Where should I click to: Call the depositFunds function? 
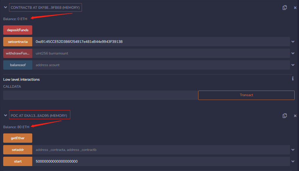18,30
